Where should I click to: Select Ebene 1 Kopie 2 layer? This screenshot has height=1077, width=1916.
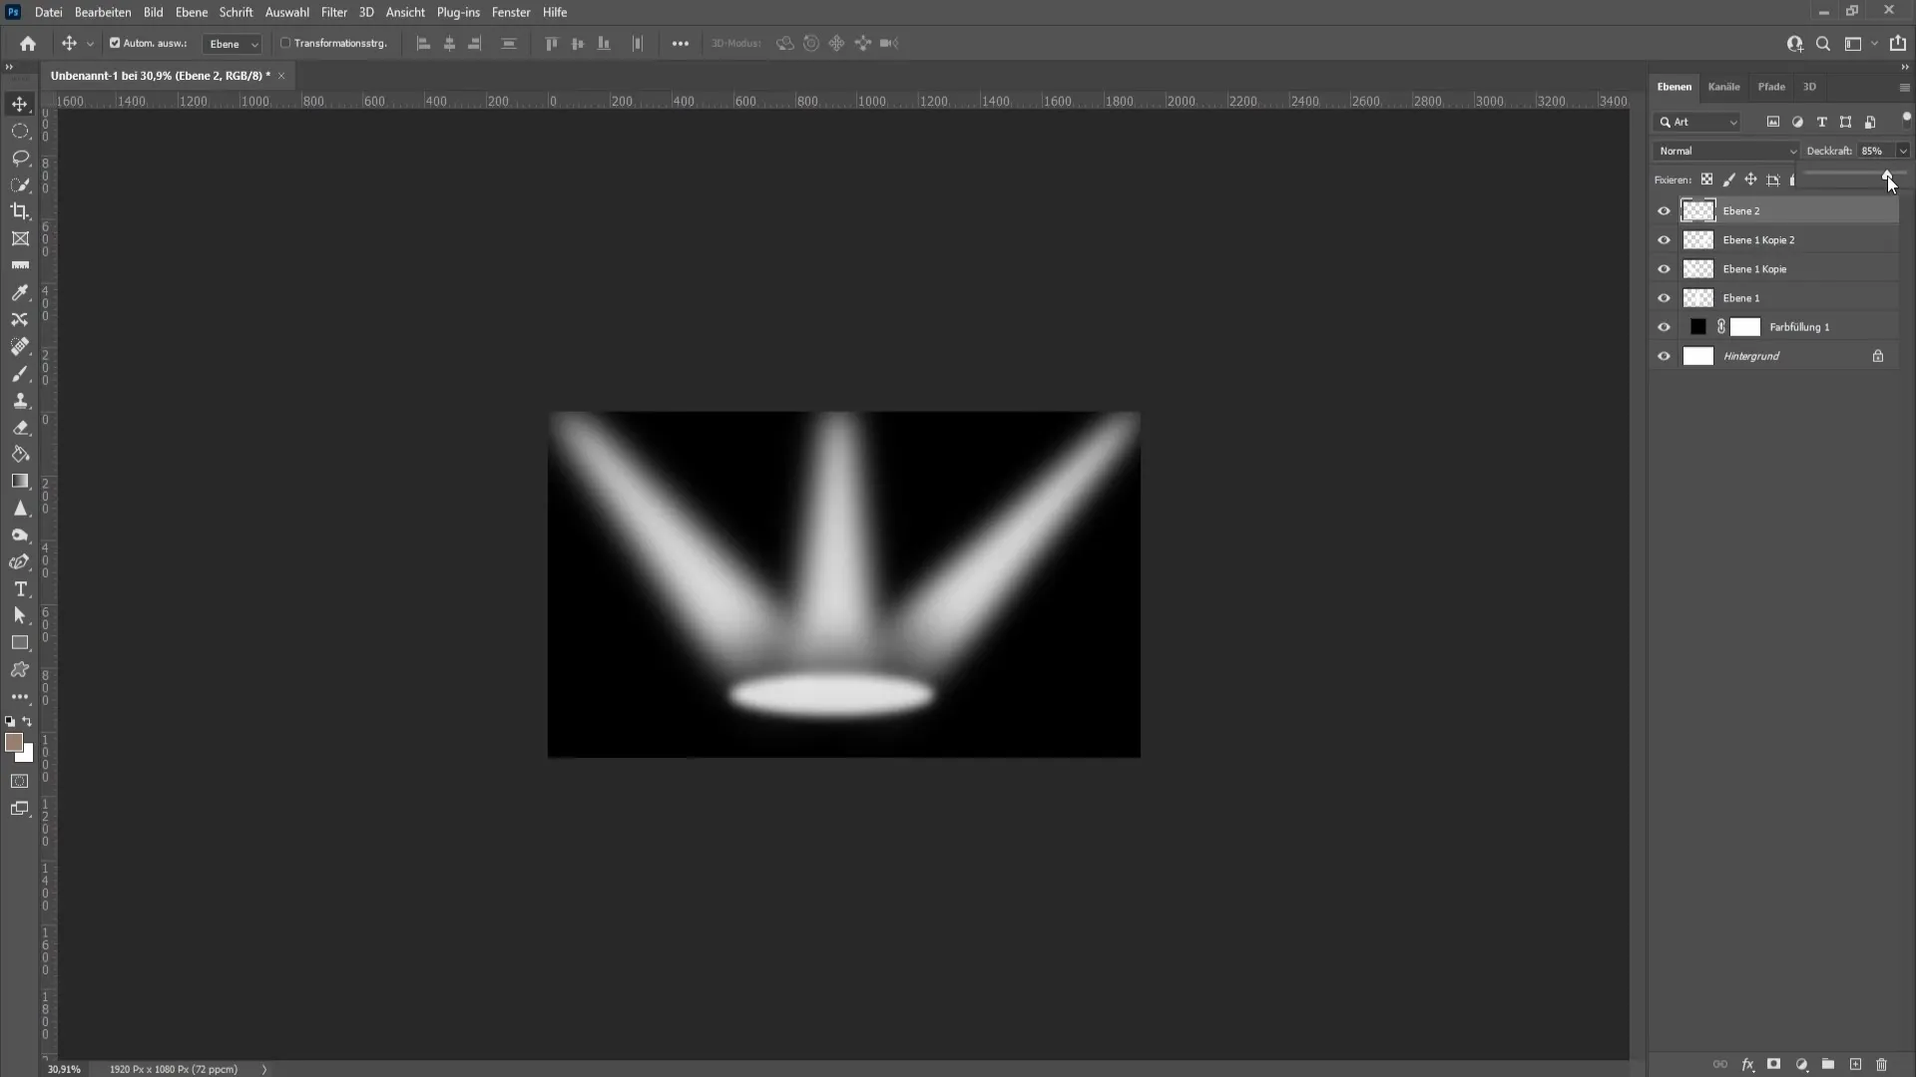click(1758, 239)
